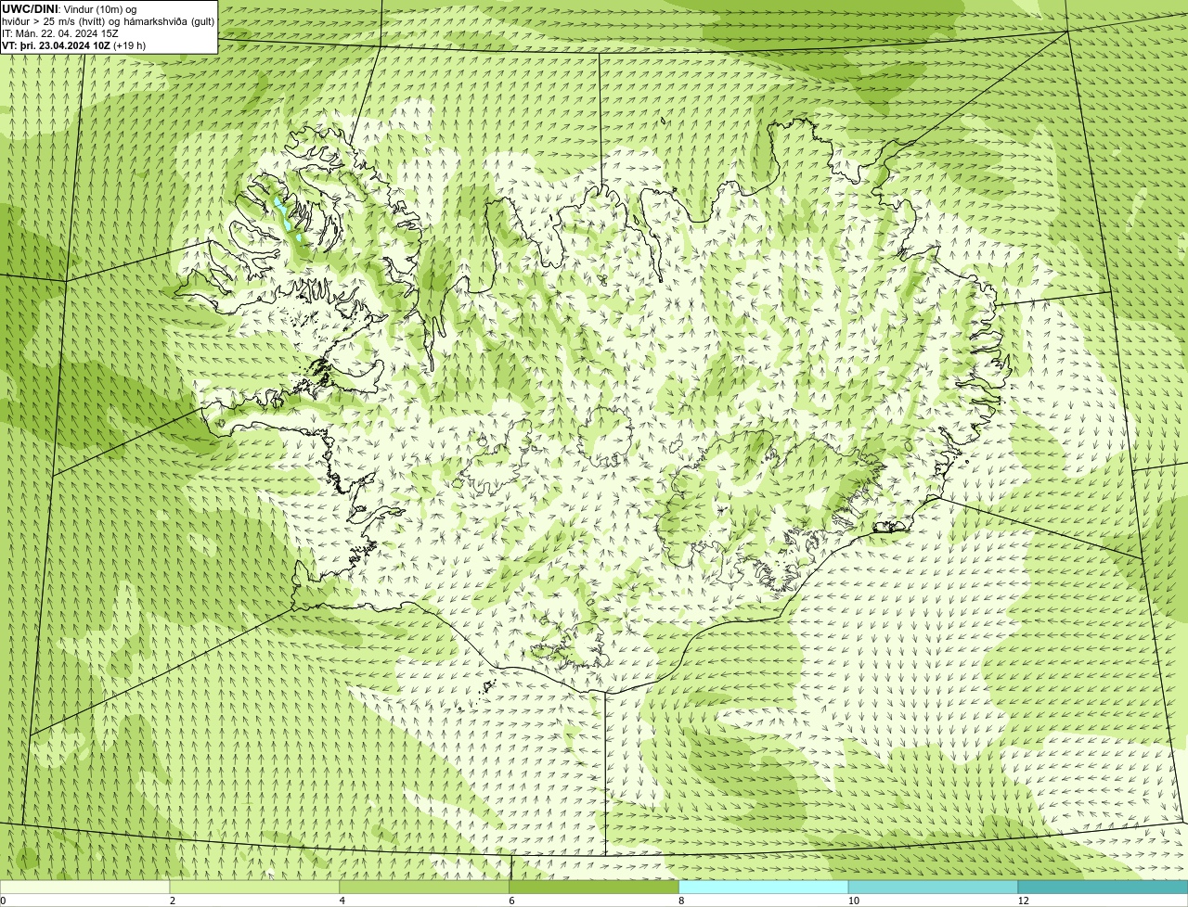Click the 2–4 m/s legend color band
This screenshot has width=1188, height=907.
pyautogui.click(x=255, y=887)
